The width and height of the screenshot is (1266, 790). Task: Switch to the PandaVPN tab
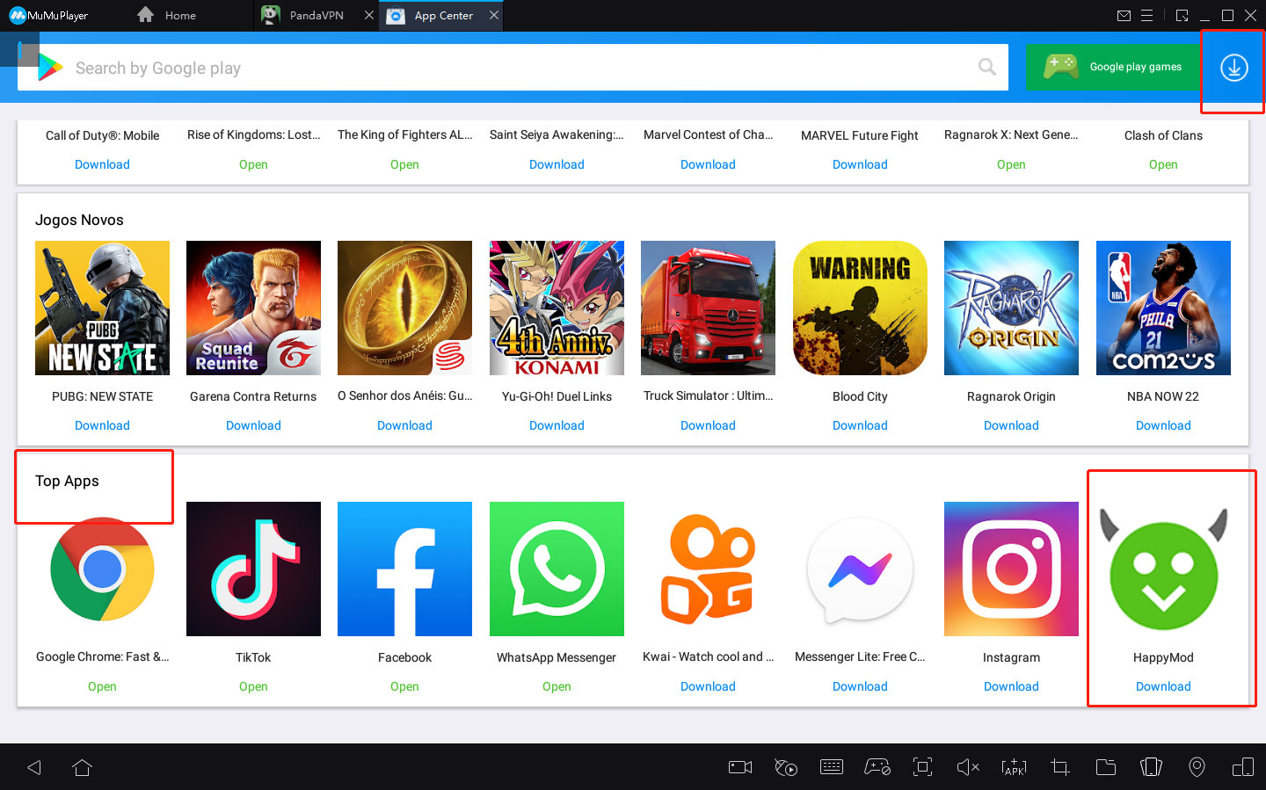pos(312,15)
